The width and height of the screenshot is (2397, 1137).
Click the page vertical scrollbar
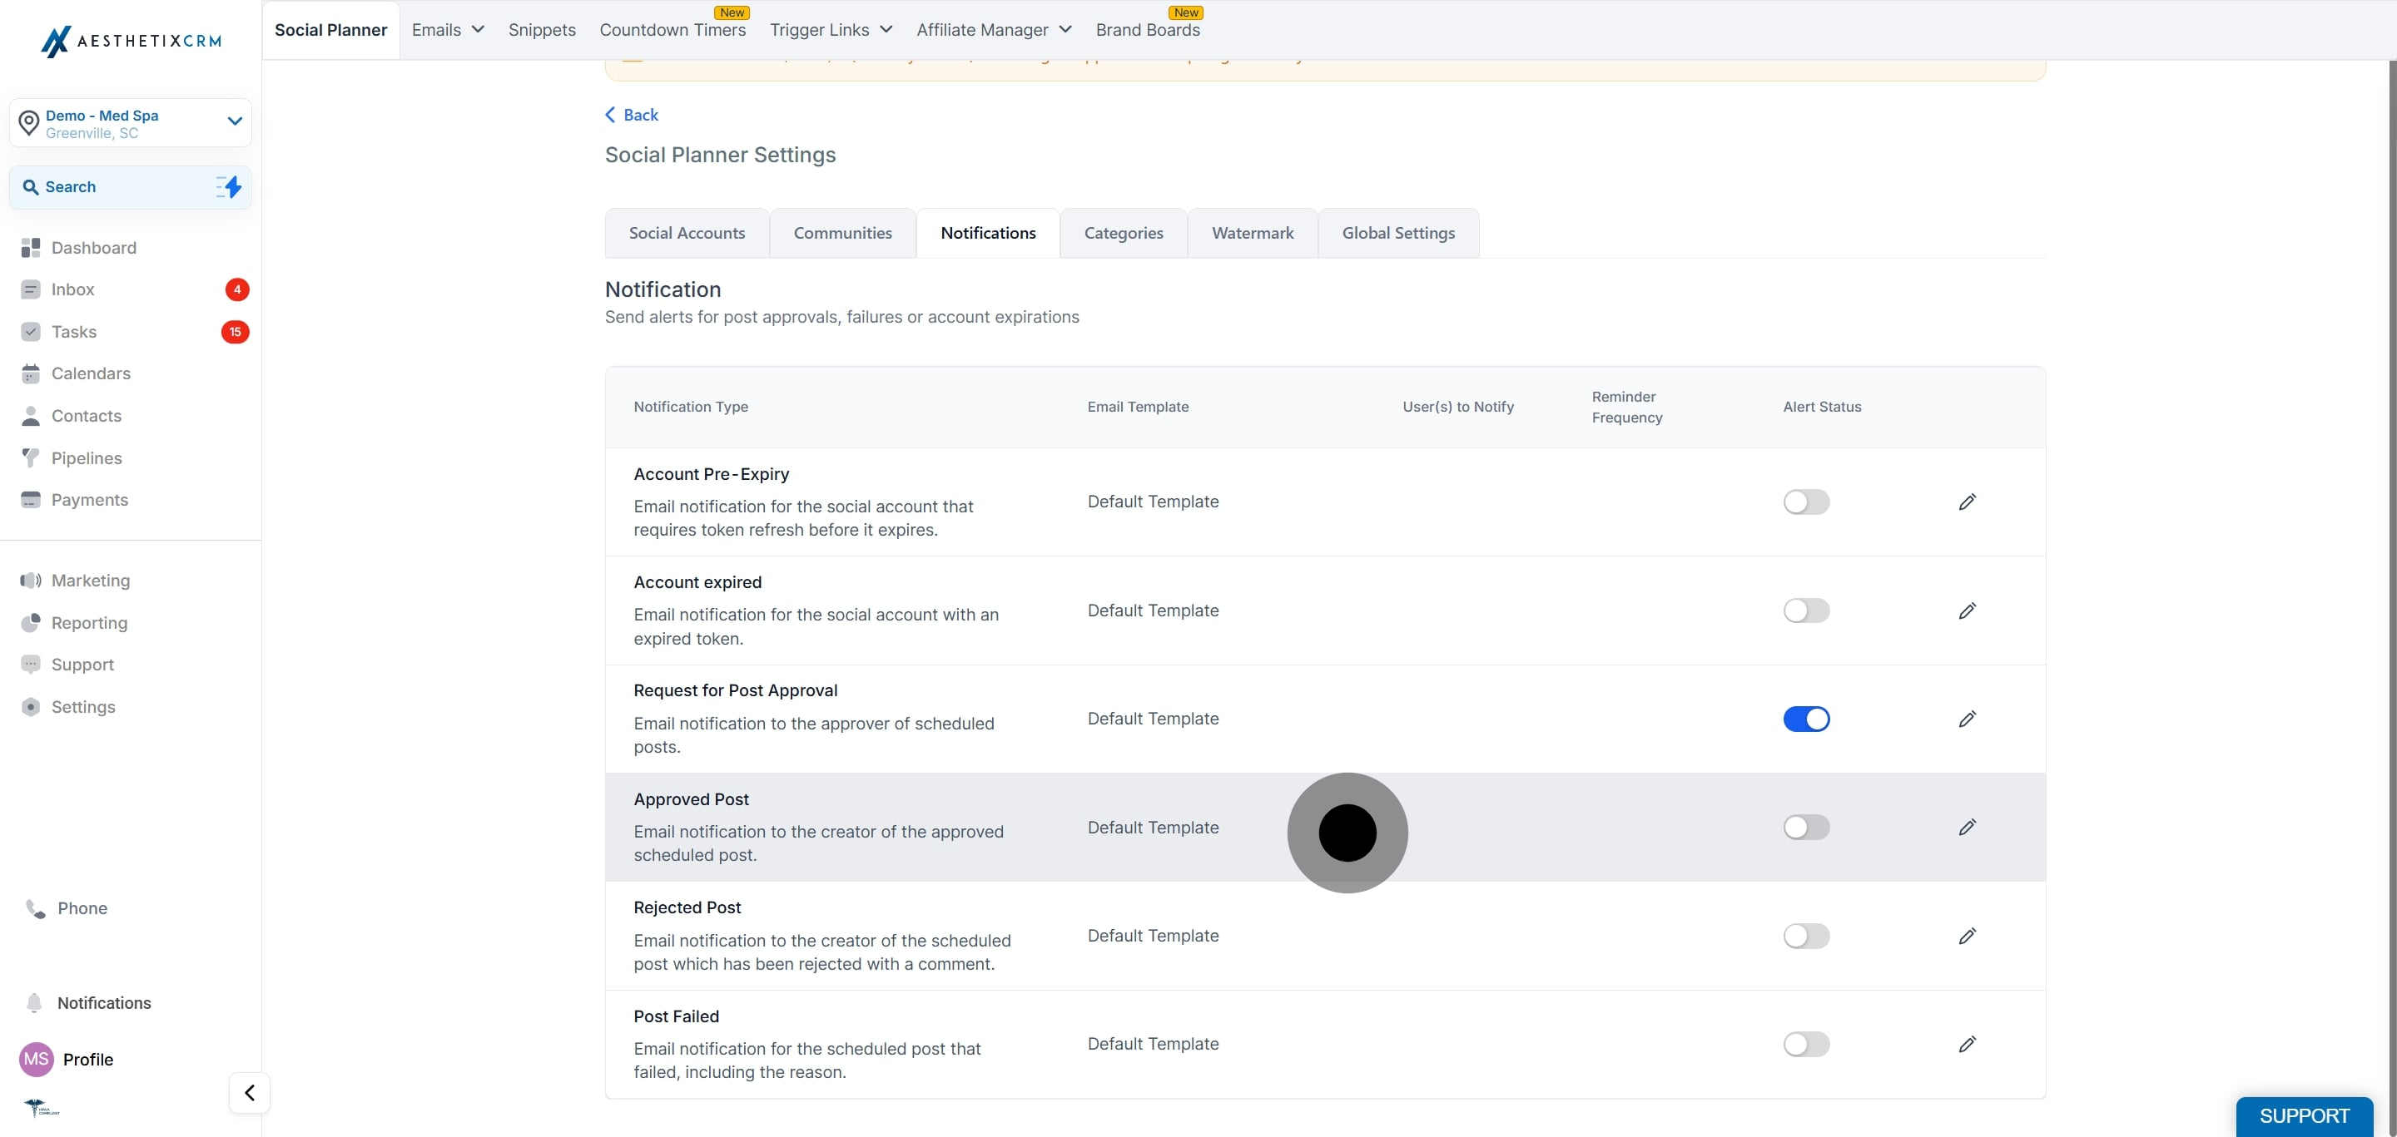2392,595
